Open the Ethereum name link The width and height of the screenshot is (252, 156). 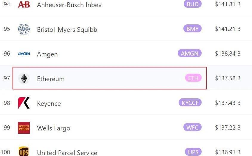click(51, 79)
